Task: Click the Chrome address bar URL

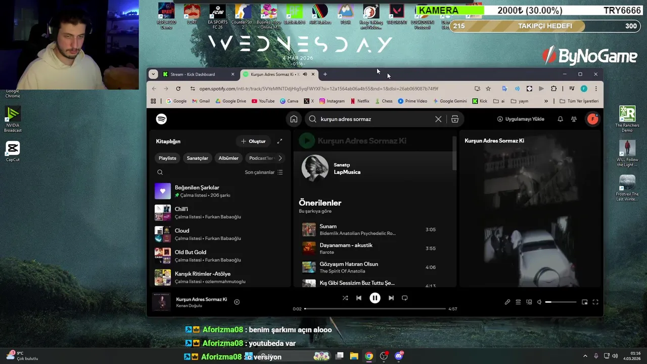Action: pyautogui.click(x=318, y=88)
